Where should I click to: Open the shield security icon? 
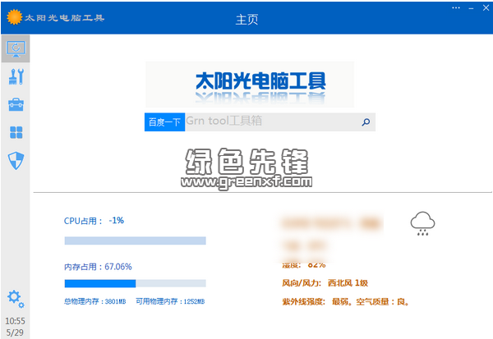point(16,161)
